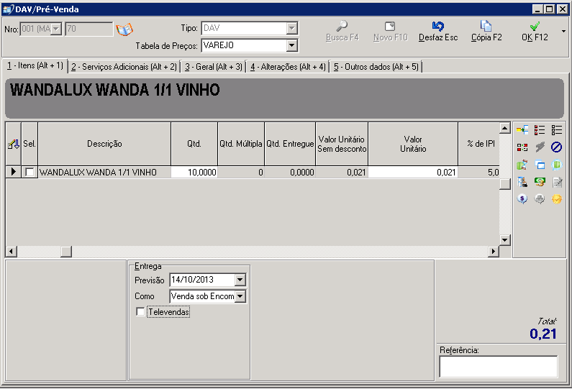
Task: Click Desfaz Esc undo button
Action: coord(438,32)
